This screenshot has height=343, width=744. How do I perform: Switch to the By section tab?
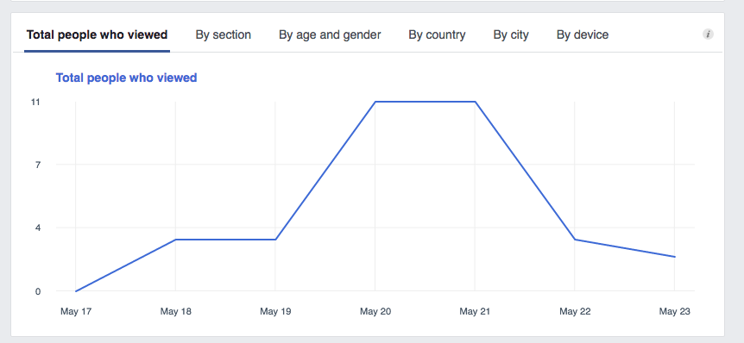(223, 35)
